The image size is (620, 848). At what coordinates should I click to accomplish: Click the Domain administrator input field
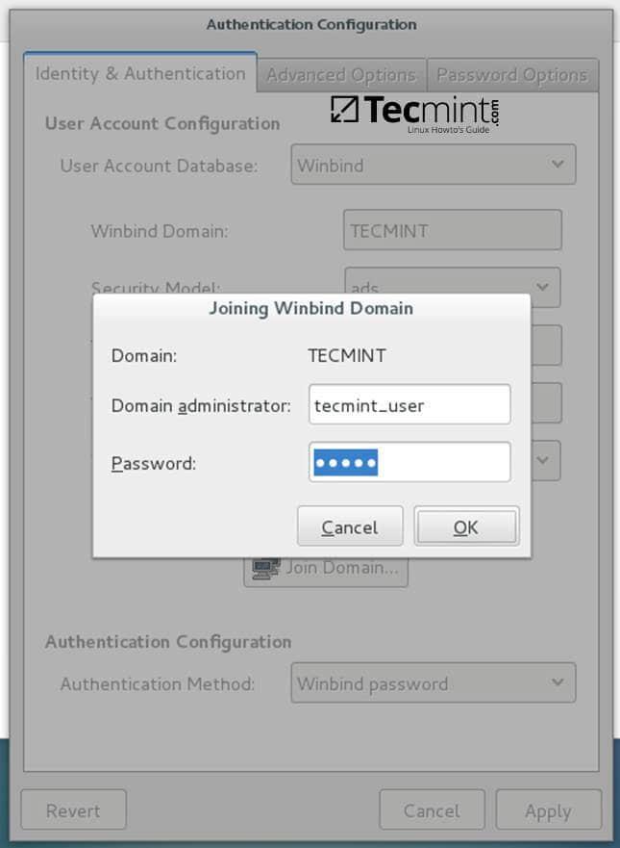pyautogui.click(x=409, y=405)
